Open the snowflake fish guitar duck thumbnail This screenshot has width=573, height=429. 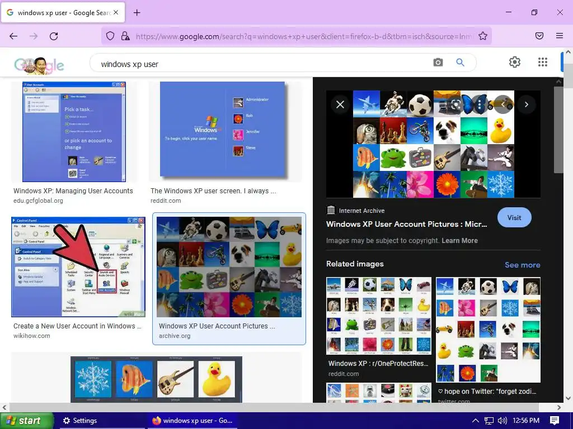click(157, 379)
